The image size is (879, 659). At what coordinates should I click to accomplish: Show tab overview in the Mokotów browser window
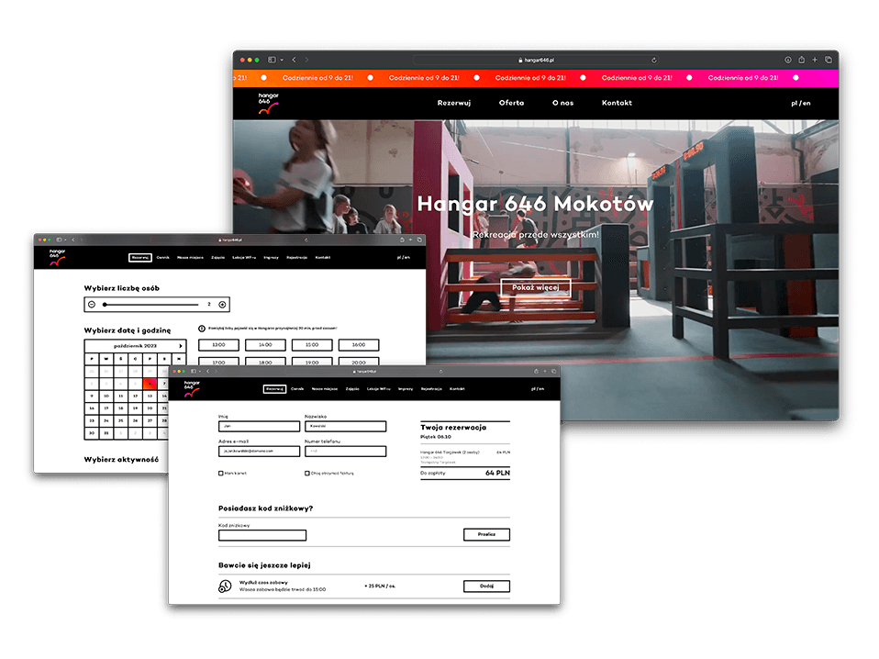click(828, 60)
